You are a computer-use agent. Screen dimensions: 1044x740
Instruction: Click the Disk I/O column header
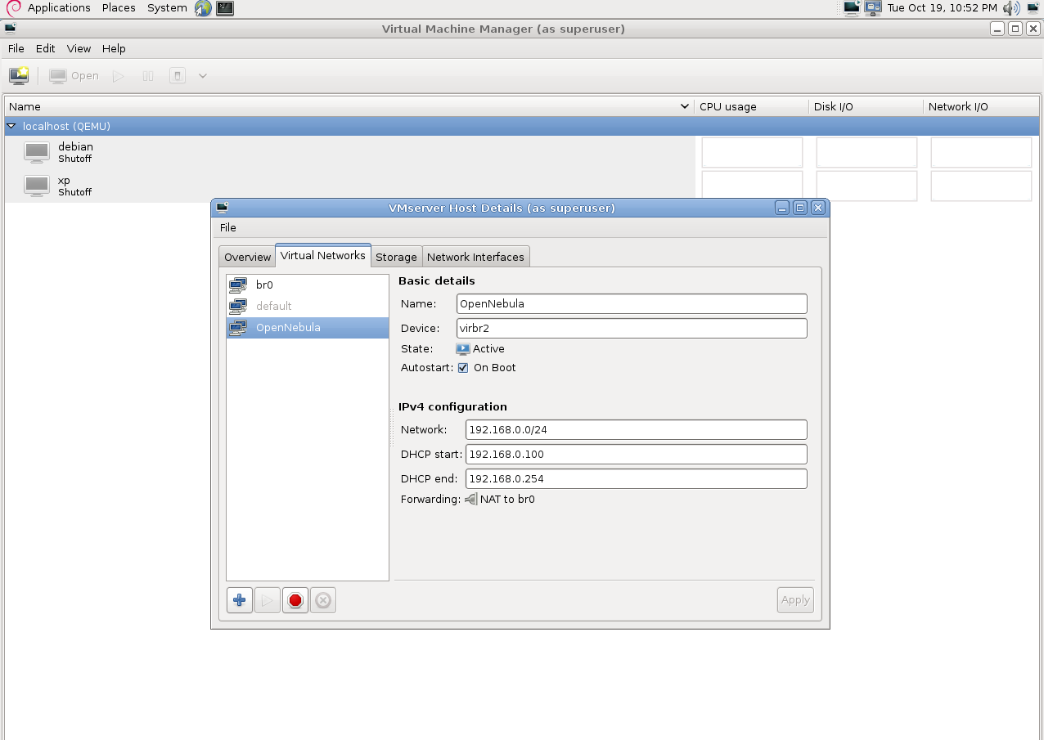(866, 106)
